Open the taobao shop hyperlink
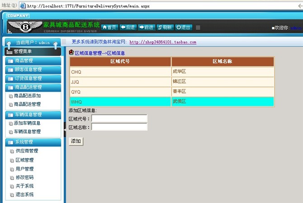 (x=163, y=42)
